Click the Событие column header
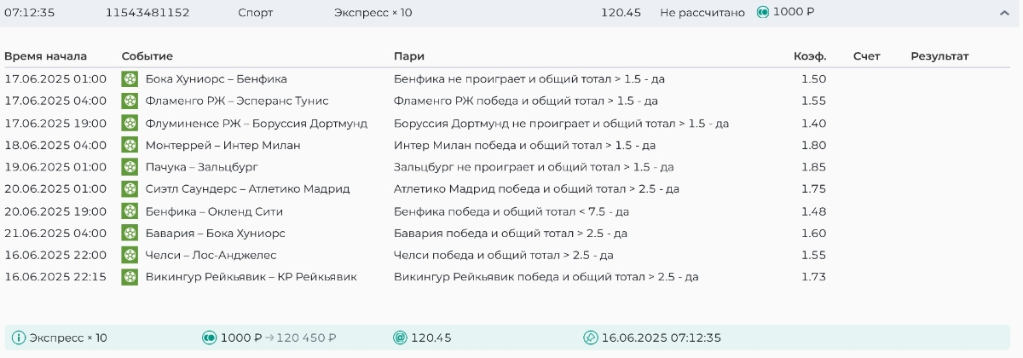The width and height of the screenshot is (1023, 358). [x=147, y=56]
